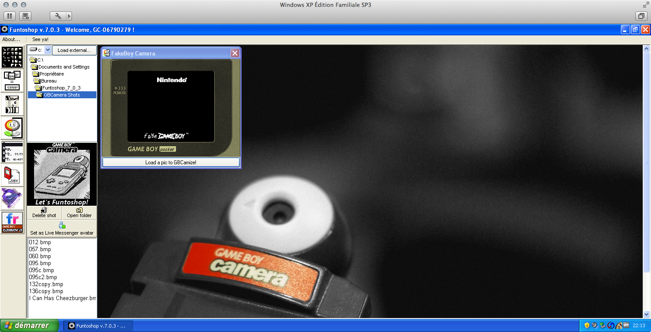Open the About... menu
This screenshot has height=332, width=651.
click(x=11, y=39)
